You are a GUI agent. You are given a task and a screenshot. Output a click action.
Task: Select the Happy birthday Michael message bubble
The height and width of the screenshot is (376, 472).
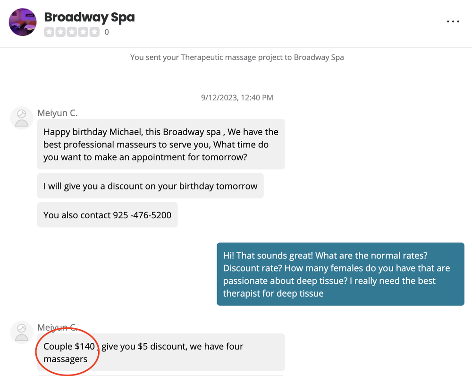point(161,145)
